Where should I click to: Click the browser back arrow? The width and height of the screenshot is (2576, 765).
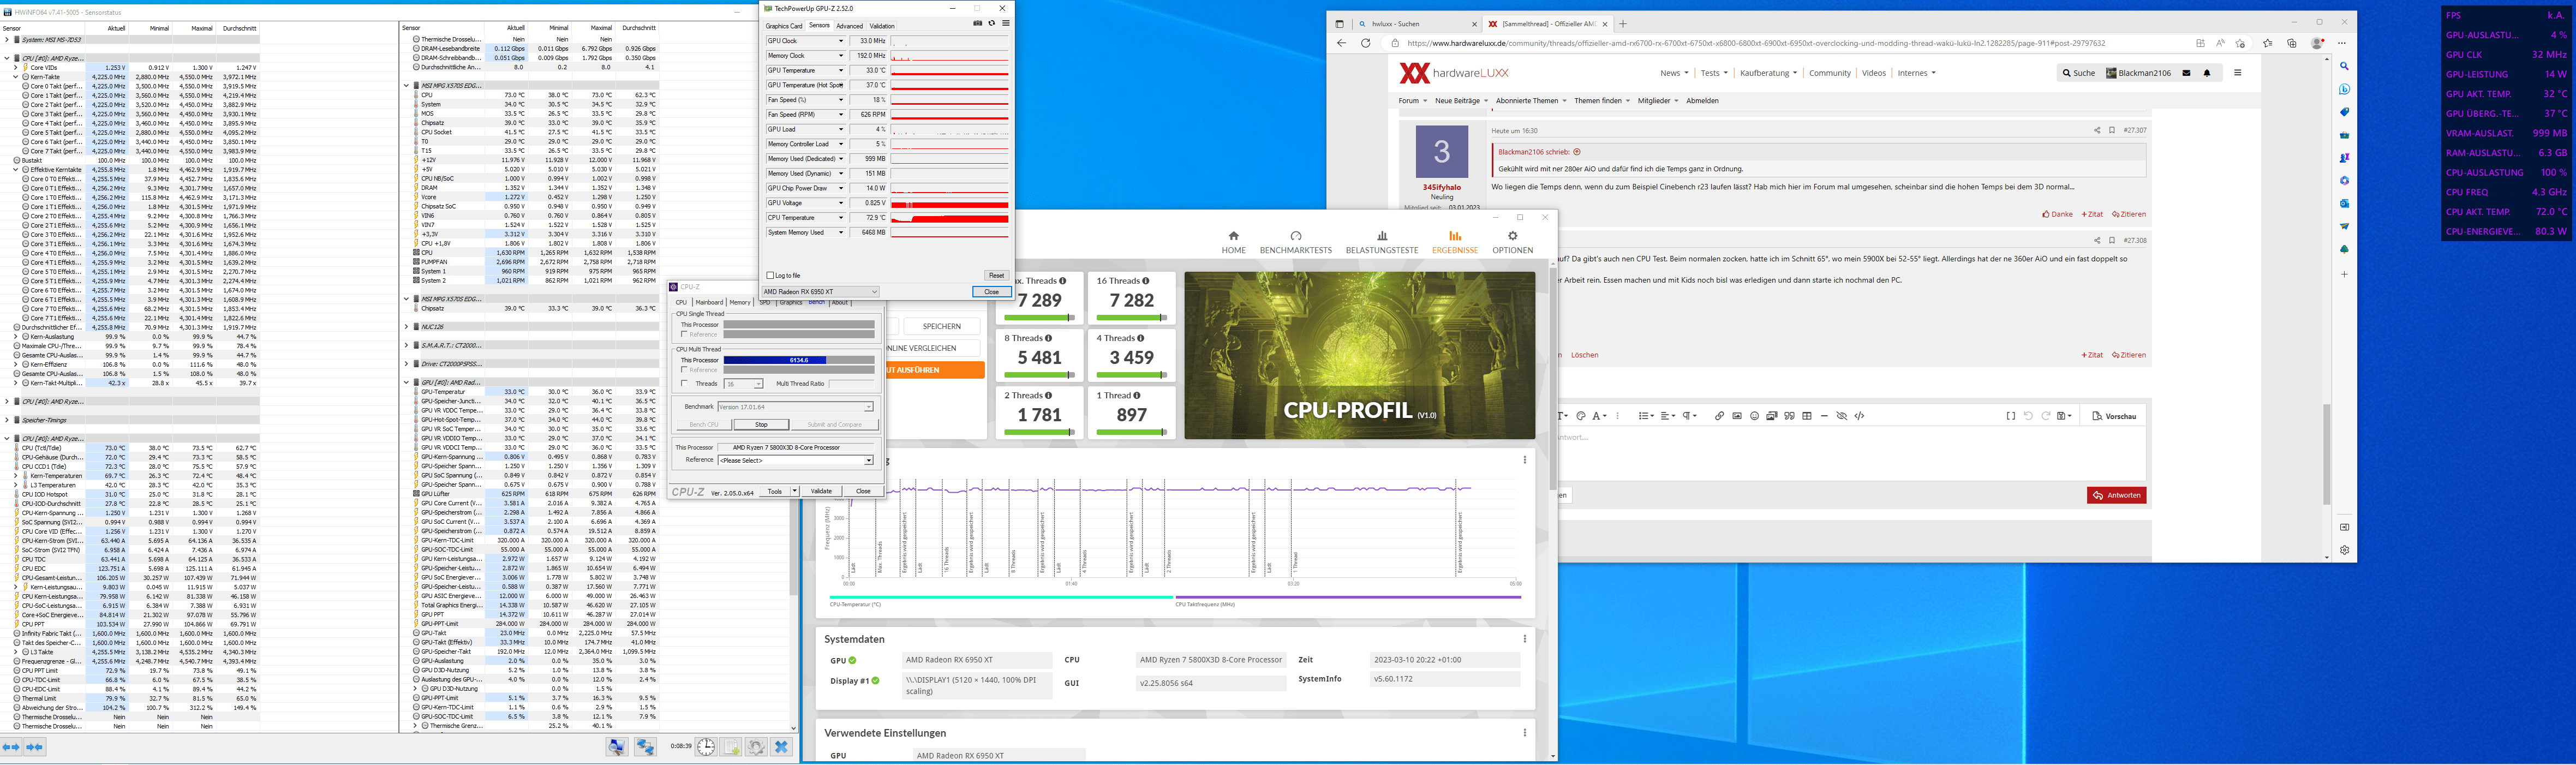click(1342, 43)
